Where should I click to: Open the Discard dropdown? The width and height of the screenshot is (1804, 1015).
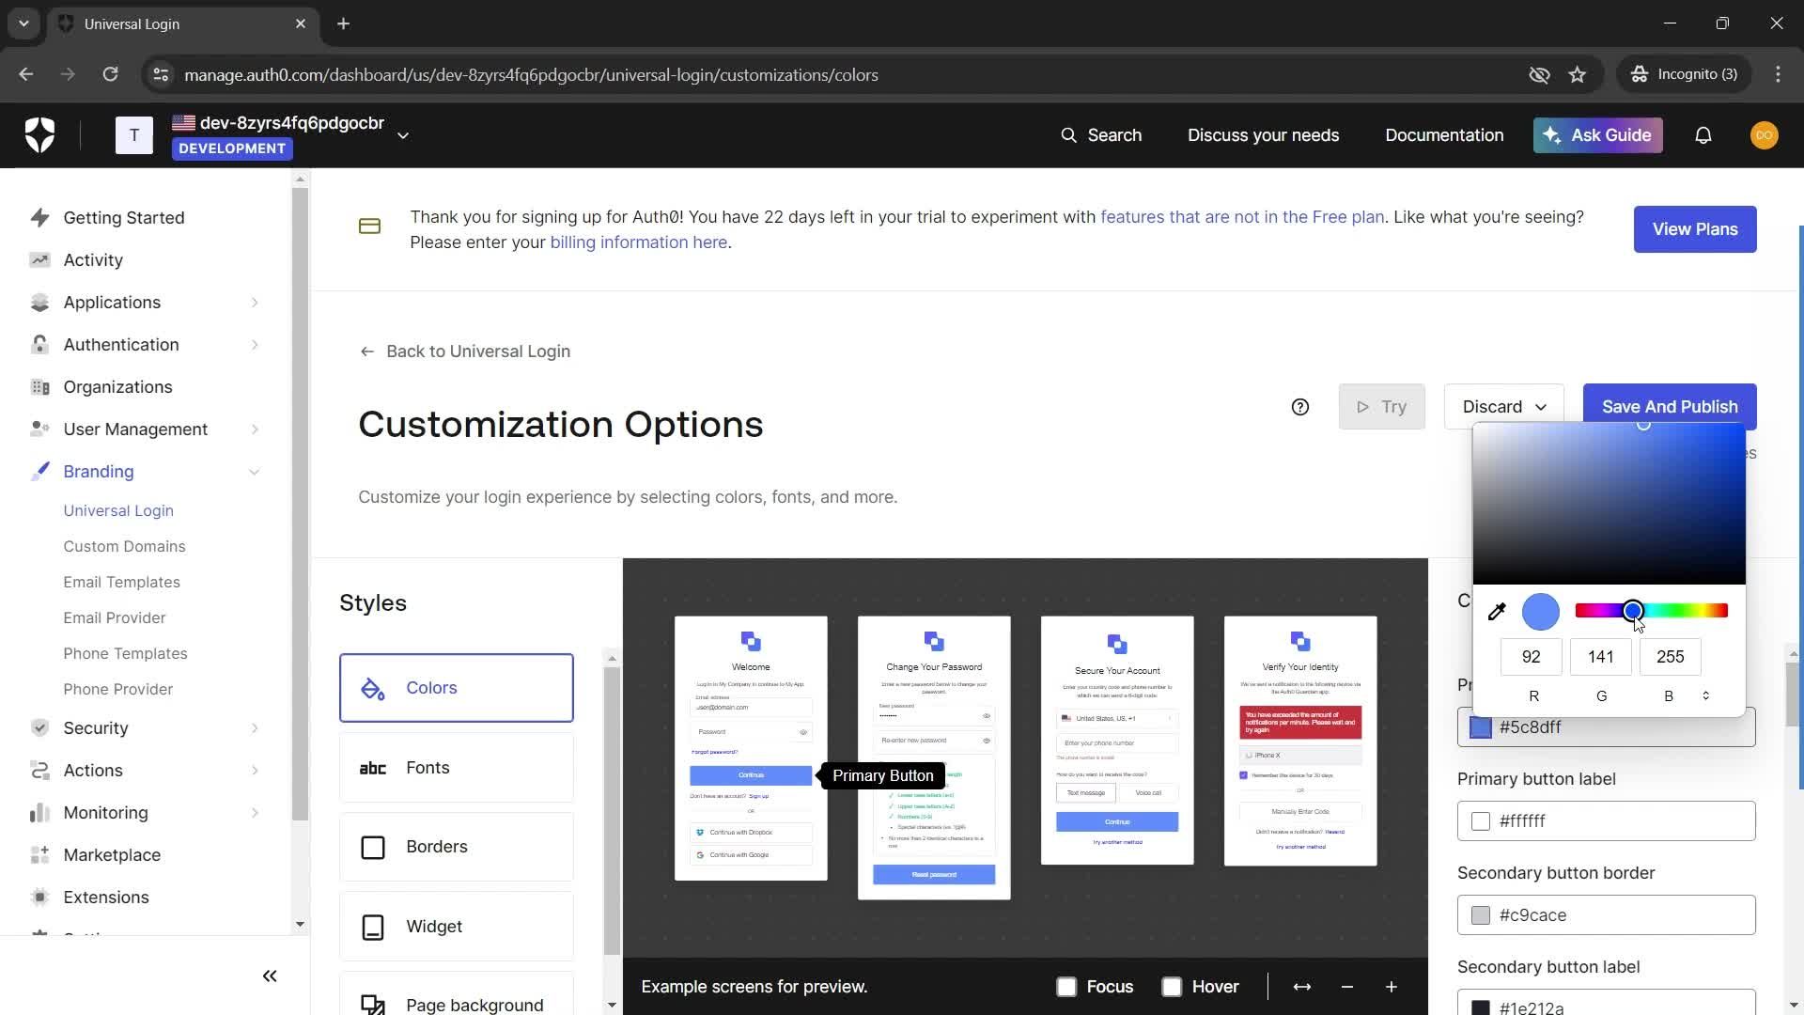click(1503, 407)
